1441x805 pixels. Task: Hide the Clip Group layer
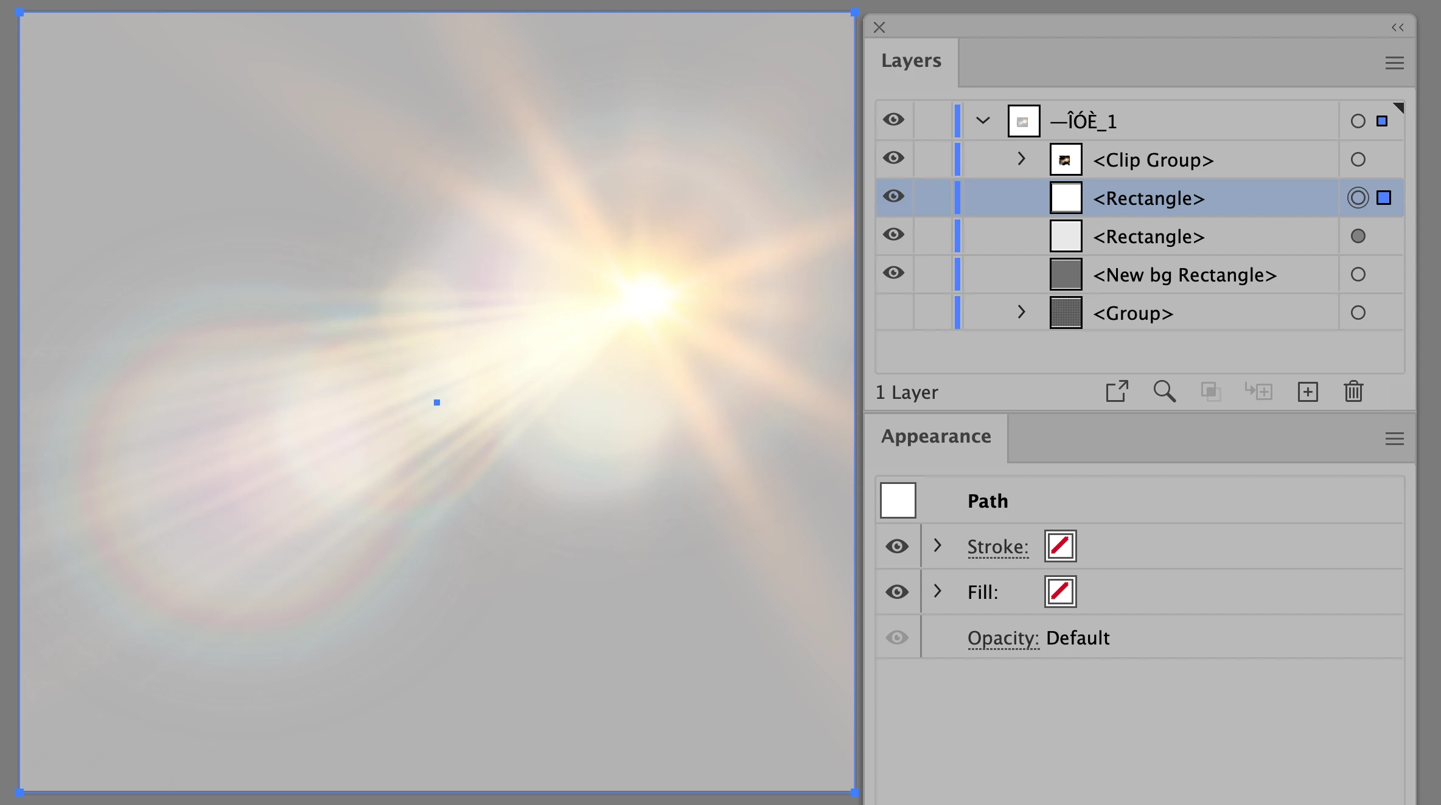tap(893, 158)
